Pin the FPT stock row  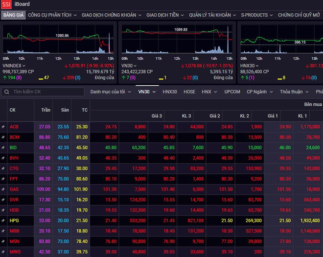3,179
